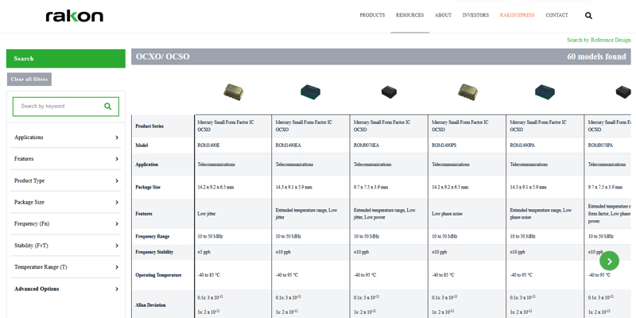Click the 60 models found text
This screenshot has width=636, height=318.
pyautogui.click(x=596, y=56)
